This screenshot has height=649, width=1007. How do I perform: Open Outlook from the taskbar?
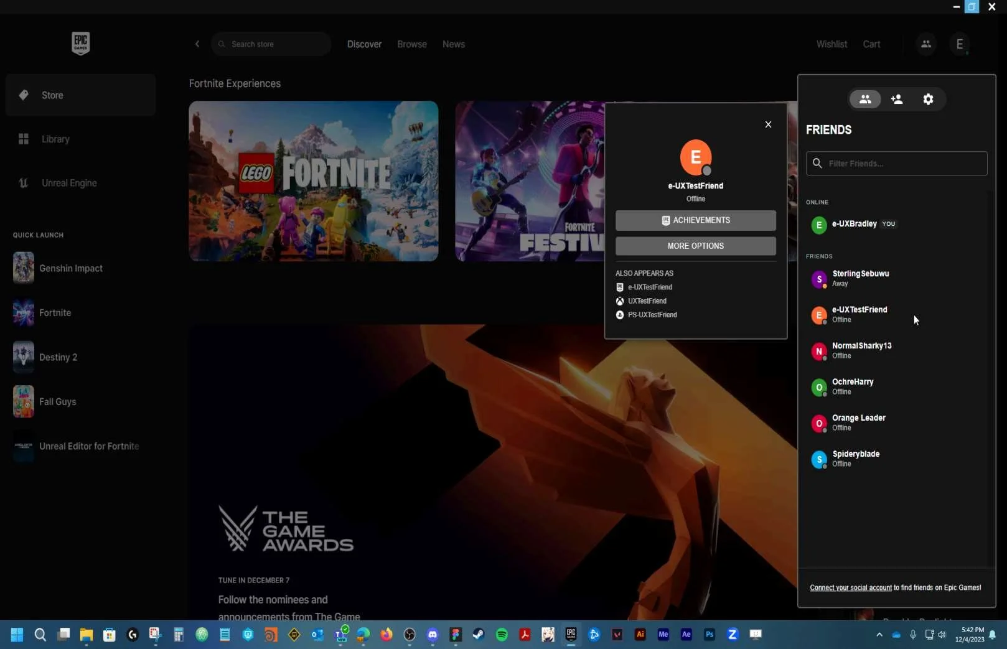[x=317, y=635]
